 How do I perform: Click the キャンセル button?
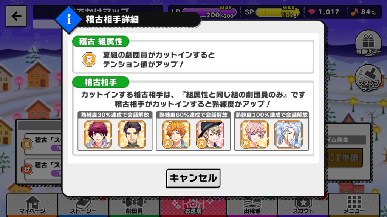pyautogui.click(x=193, y=178)
